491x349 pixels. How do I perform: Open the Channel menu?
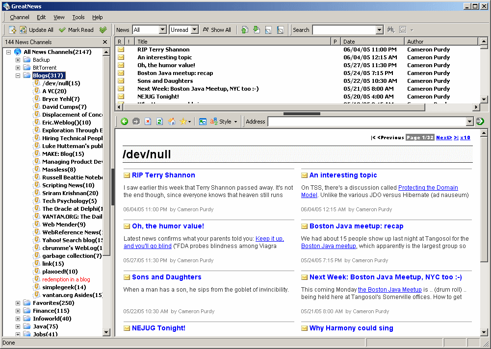pos(20,17)
